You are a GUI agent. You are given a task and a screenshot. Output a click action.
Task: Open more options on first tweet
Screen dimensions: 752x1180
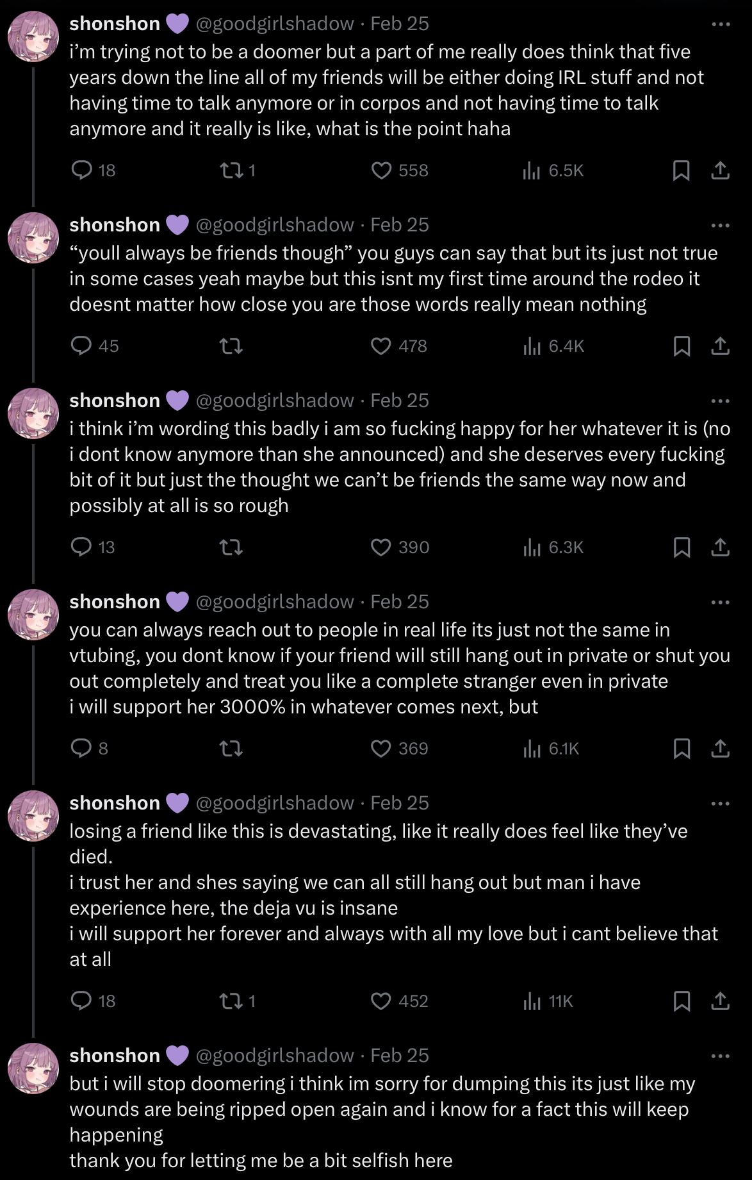point(720,24)
